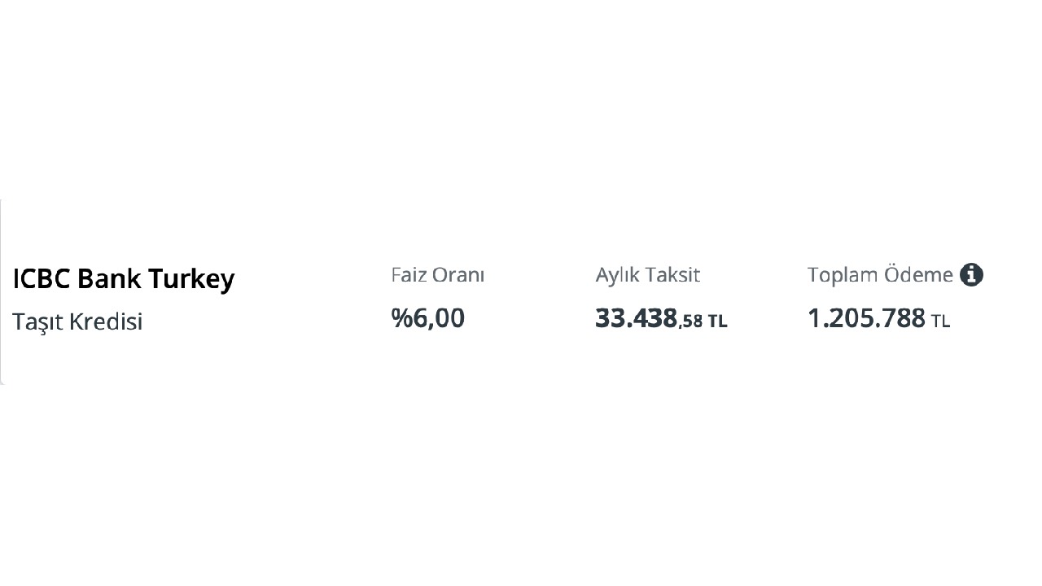Click the Aylık Taksit label
Viewport: 1042px width, 586px height.
pyautogui.click(x=647, y=275)
